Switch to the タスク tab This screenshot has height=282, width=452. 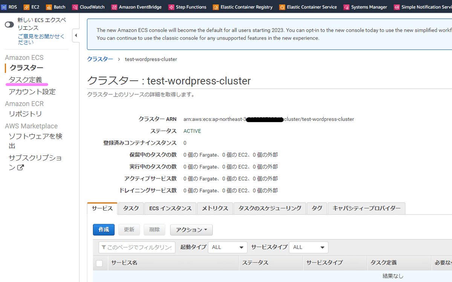point(131,208)
